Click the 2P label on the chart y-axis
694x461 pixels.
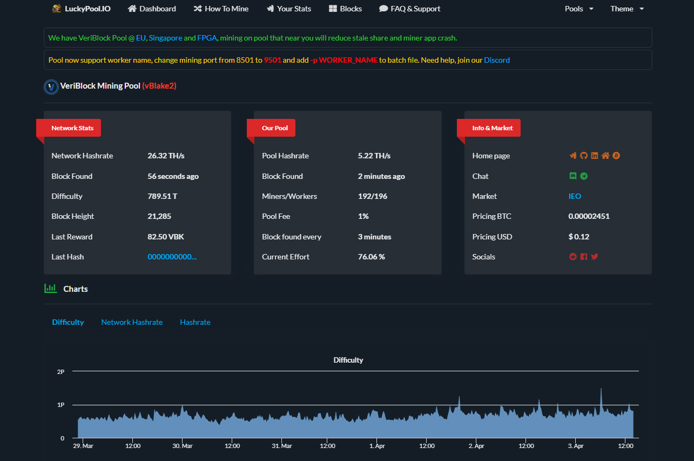60,372
